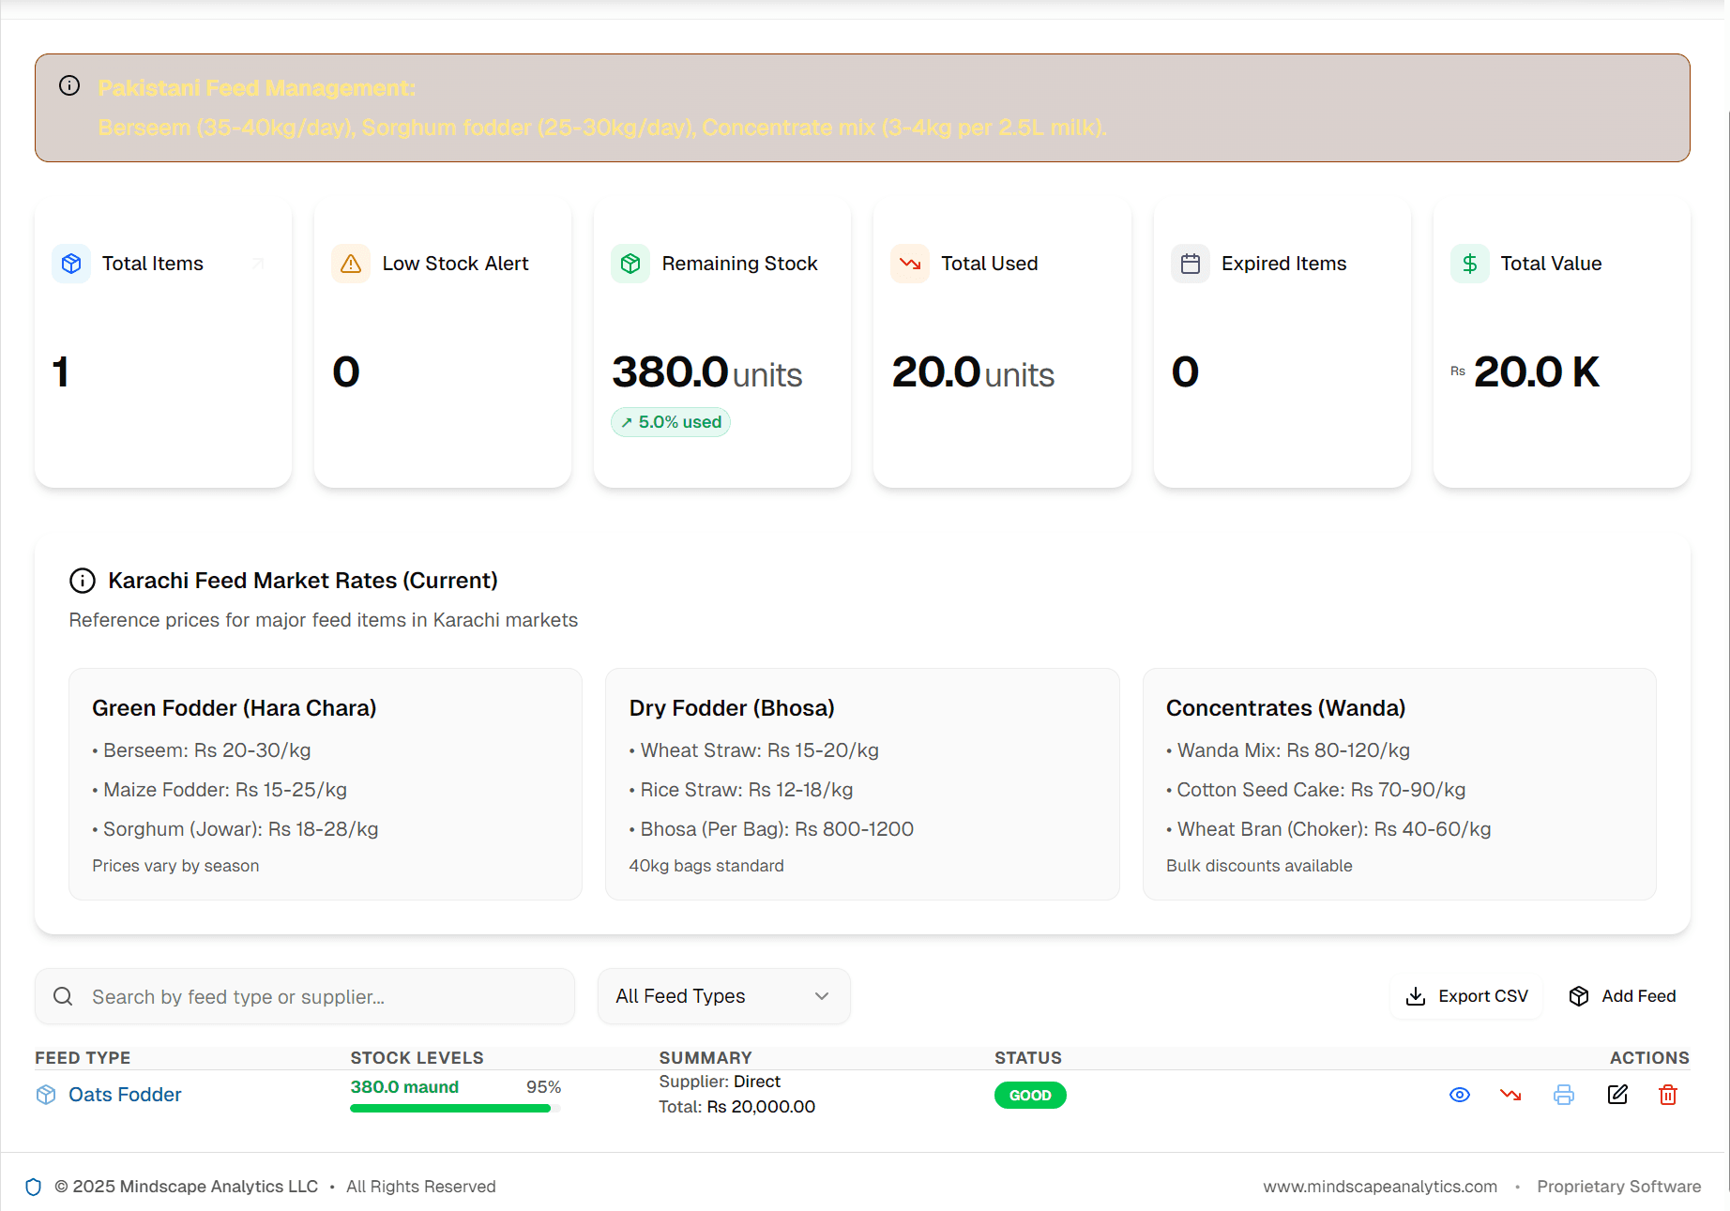1730x1211 pixels.
Task: Click the Total Value dollar icon
Action: [x=1469, y=264]
